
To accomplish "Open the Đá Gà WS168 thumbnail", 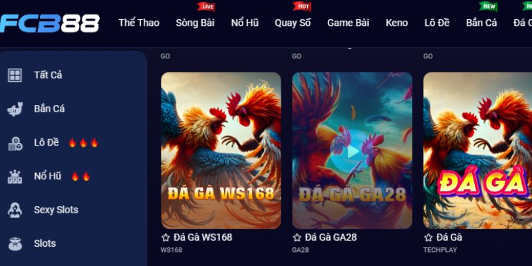I will click(221, 150).
